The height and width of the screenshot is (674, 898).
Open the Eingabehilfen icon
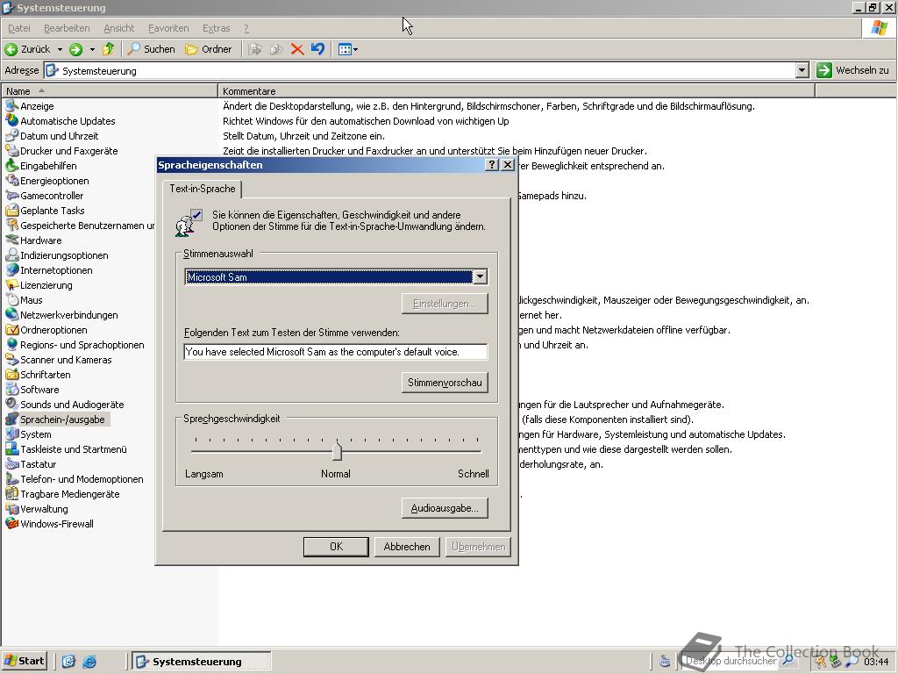pos(11,166)
